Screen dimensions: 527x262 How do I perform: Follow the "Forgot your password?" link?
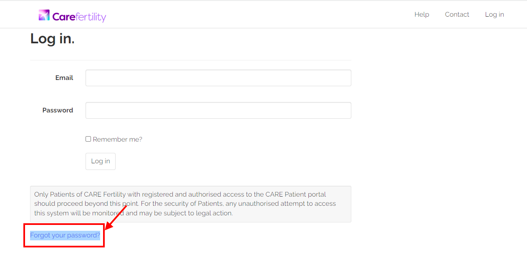pos(65,235)
